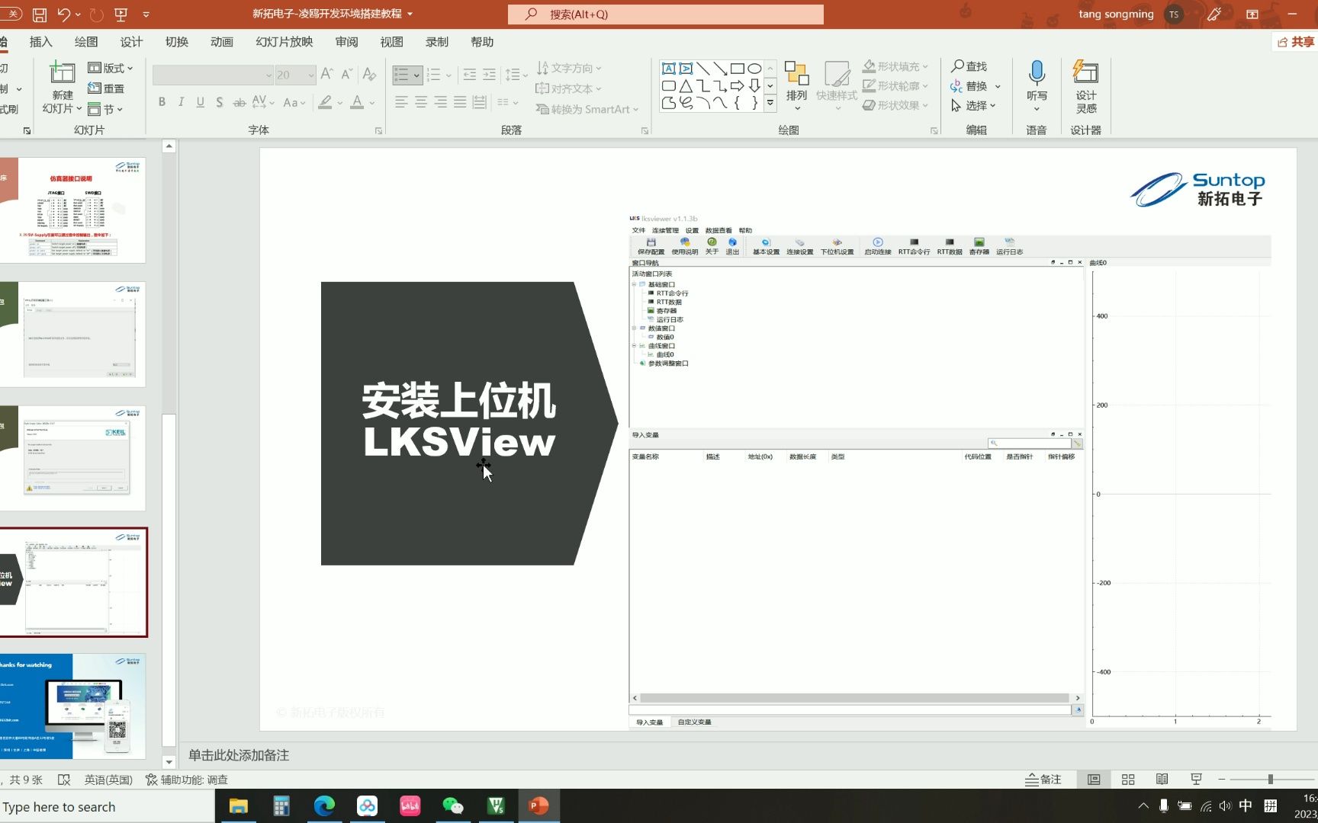The width and height of the screenshot is (1318, 823).
Task: Open the Design tab
Action: pyautogui.click(x=131, y=42)
